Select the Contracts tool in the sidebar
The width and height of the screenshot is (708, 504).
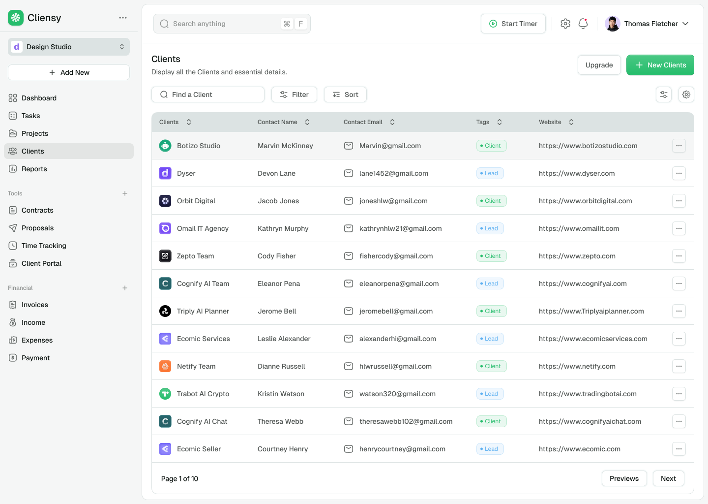pos(37,210)
